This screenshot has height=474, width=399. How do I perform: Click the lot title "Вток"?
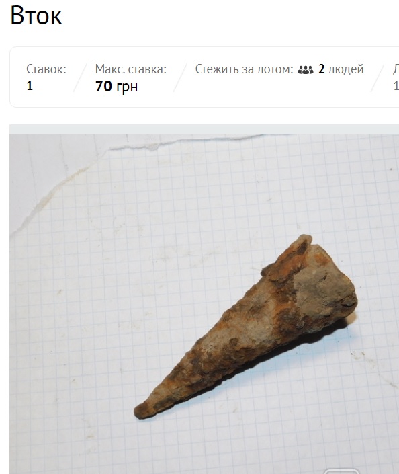(36, 15)
